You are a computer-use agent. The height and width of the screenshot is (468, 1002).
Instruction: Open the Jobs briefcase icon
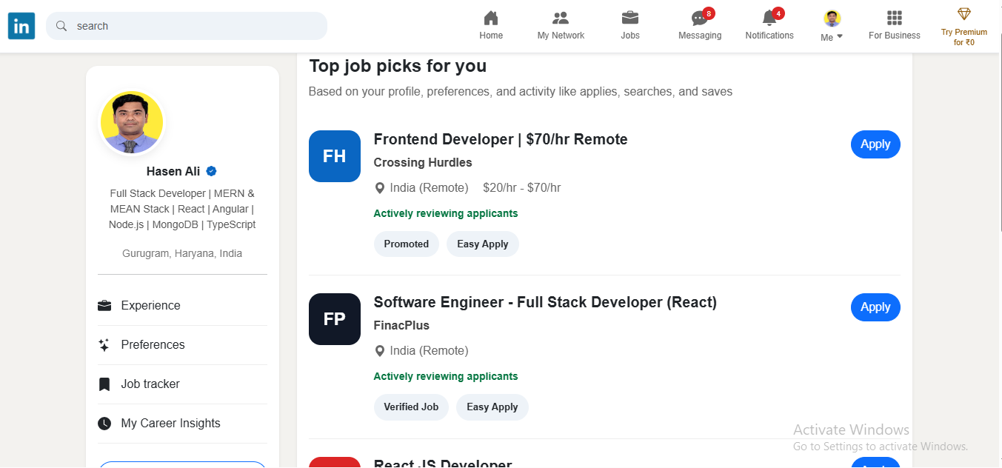(x=630, y=18)
